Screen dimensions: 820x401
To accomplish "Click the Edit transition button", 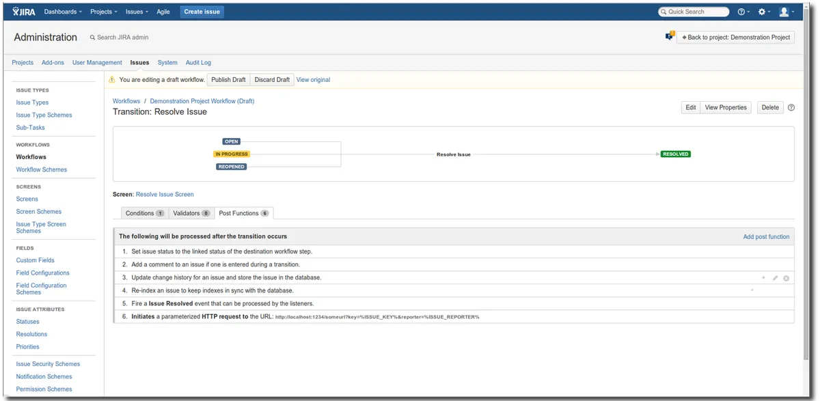I will tap(691, 107).
